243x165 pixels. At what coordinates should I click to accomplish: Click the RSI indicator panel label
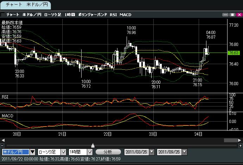point(6,96)
